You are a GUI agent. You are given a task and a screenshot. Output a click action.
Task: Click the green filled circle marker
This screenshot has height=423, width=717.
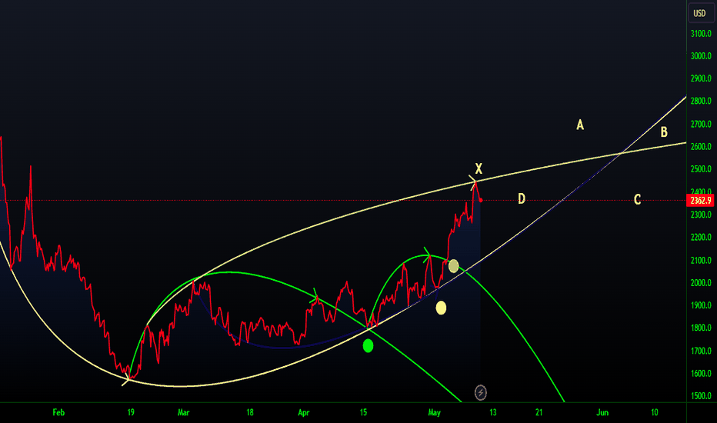[368, 346]
